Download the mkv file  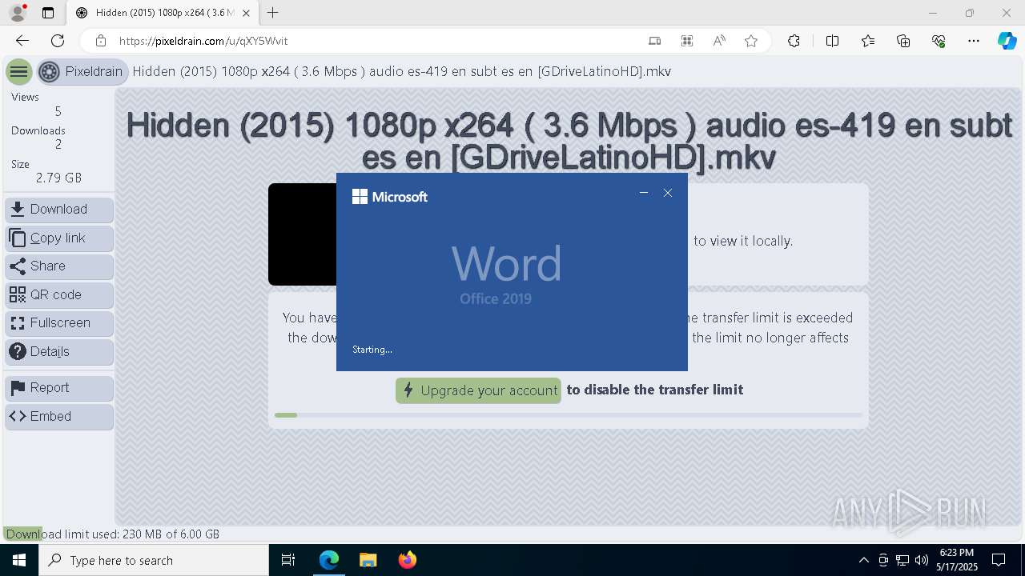[59, 210]
